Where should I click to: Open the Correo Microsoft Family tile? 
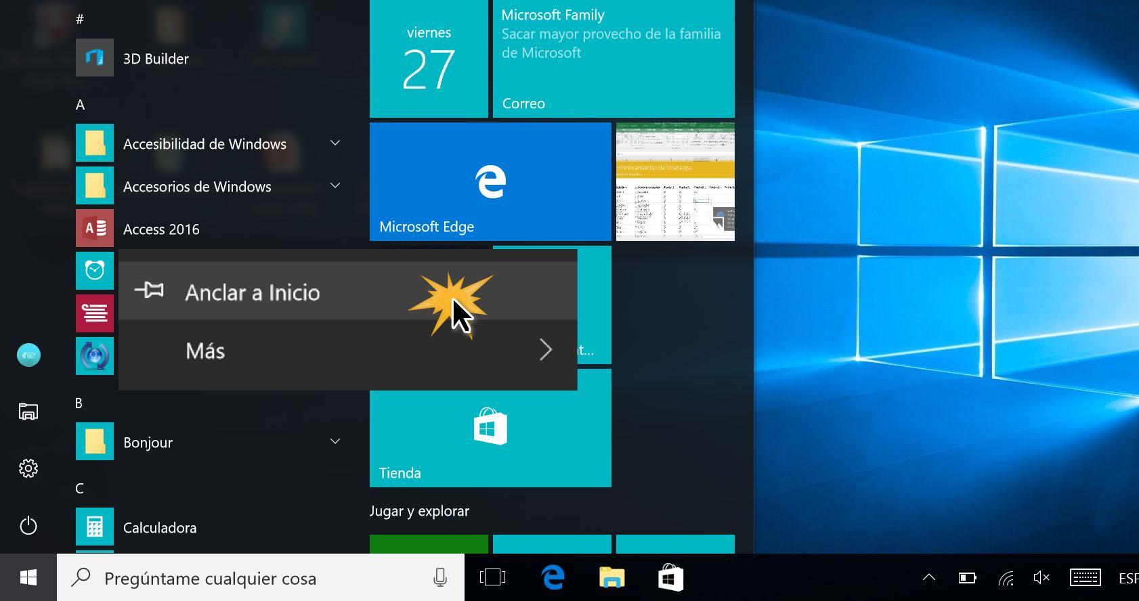pos(614,58)
